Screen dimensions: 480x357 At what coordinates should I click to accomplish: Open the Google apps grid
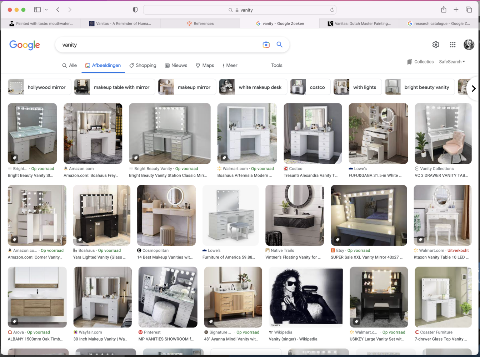(452, 45)
